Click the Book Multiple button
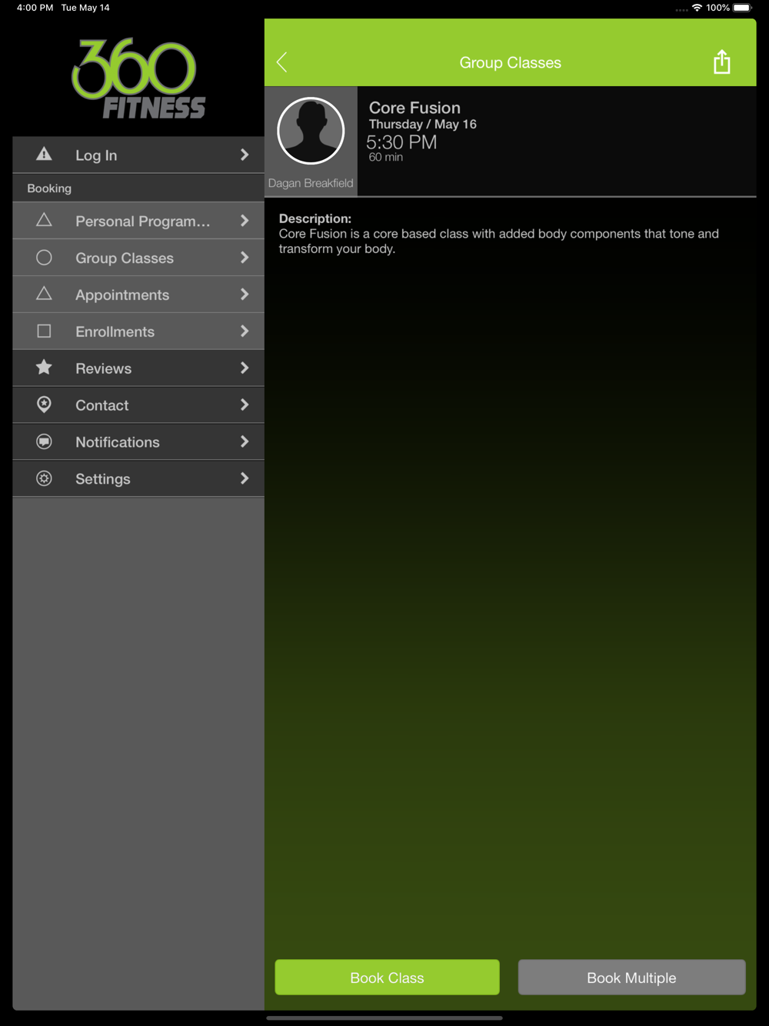The image size is (769, 1026). point(631,978)
